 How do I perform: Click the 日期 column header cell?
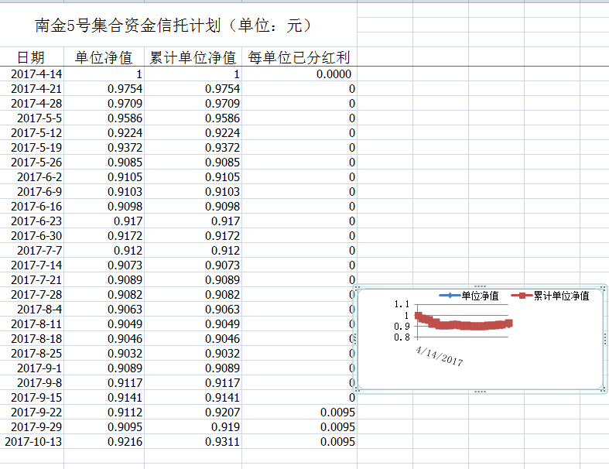(x=32, y=57)
